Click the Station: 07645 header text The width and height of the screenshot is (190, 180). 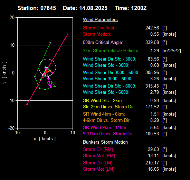(x=37, y=8)
